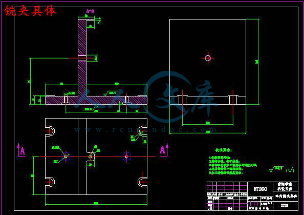Click the top-left U-shaped slot in plan view
This screenshot has width=304, height=215.
click(x=50, y=131)
